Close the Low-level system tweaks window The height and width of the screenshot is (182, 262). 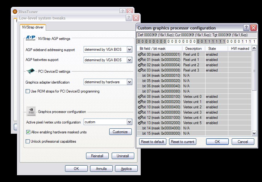click(136, 18)
